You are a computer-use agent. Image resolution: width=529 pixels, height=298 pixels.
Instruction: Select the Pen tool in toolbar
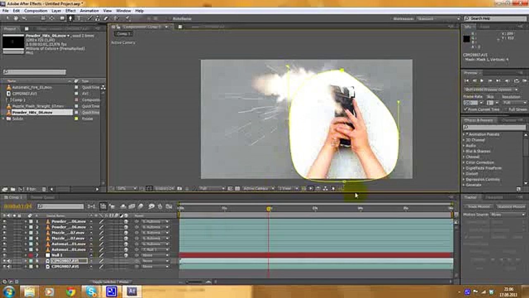pyautogui.click(x=70, y=19)
